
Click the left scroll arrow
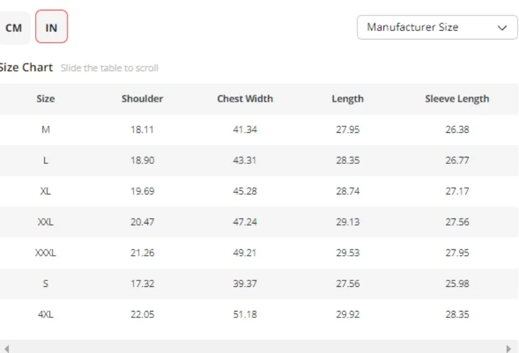6,348
